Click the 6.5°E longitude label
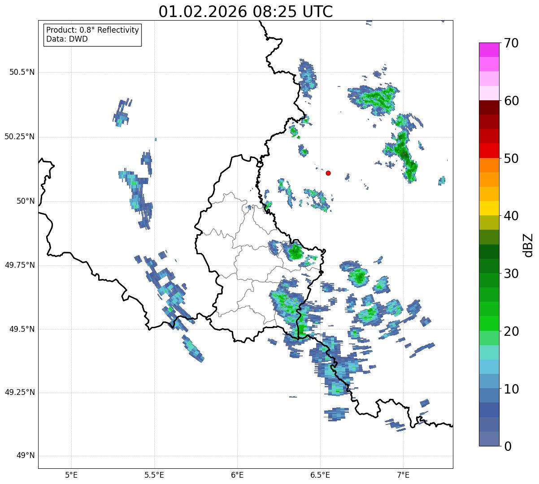The height and width of the screenshot is (484, 539). point(320,475)
